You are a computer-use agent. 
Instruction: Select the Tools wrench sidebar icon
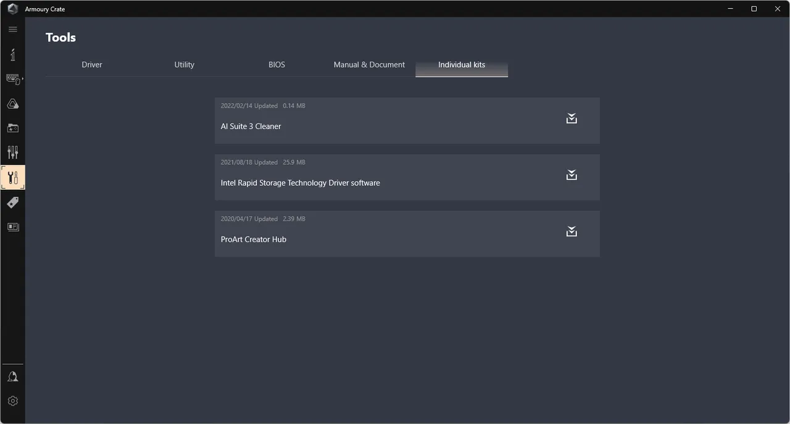(x=13, y=177)
